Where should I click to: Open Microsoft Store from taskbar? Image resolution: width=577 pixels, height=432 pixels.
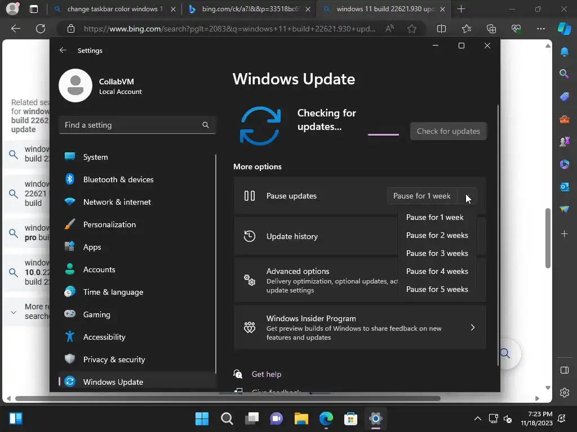pyautogui.click(x=350, y=418)
